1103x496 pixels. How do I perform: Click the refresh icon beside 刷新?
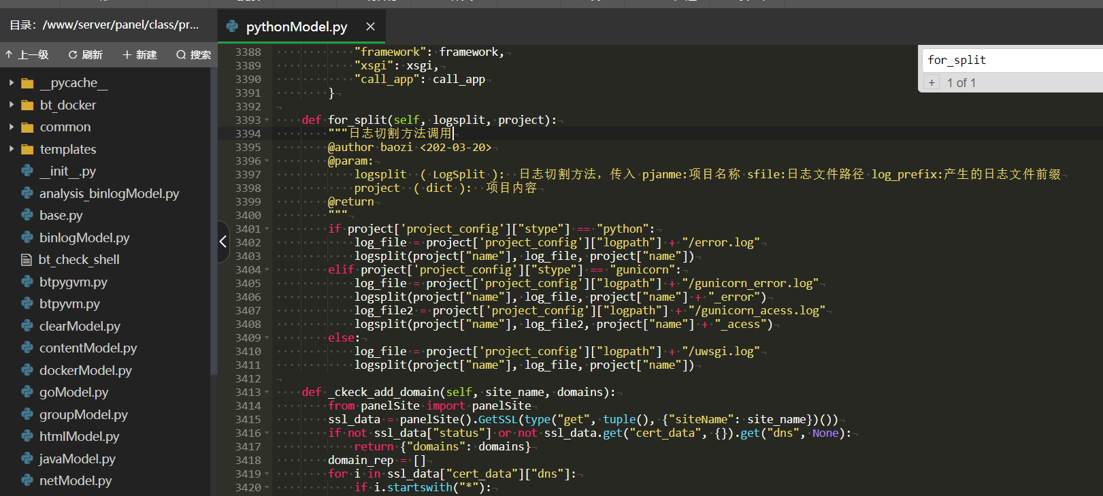[x=73, y=54]
